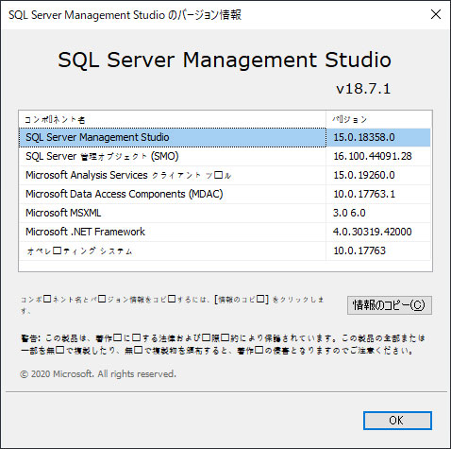Image resolution: width=451 pixels, height=449 pixels.
Task: Click version value 4.0.30319.42000
Action: (373, 232)
